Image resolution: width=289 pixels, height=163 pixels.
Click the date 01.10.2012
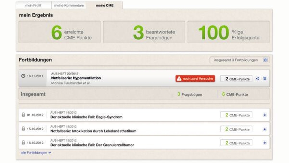(x=35, y=115)
